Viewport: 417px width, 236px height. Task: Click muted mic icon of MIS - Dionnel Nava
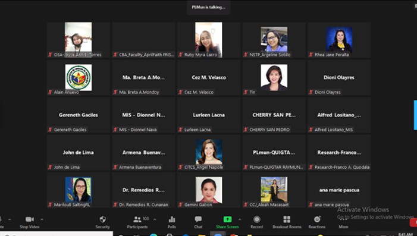(115, 130)
